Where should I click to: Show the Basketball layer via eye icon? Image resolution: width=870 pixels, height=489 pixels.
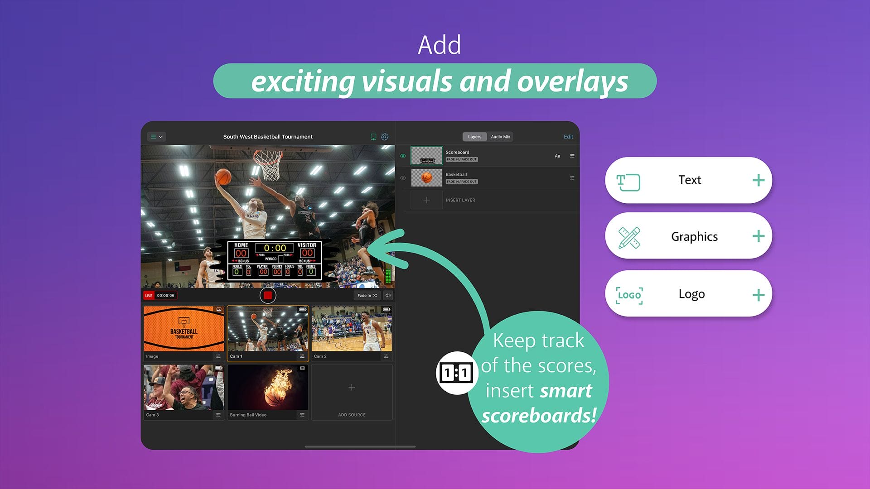pyautogui.click(x=403, y=178)
